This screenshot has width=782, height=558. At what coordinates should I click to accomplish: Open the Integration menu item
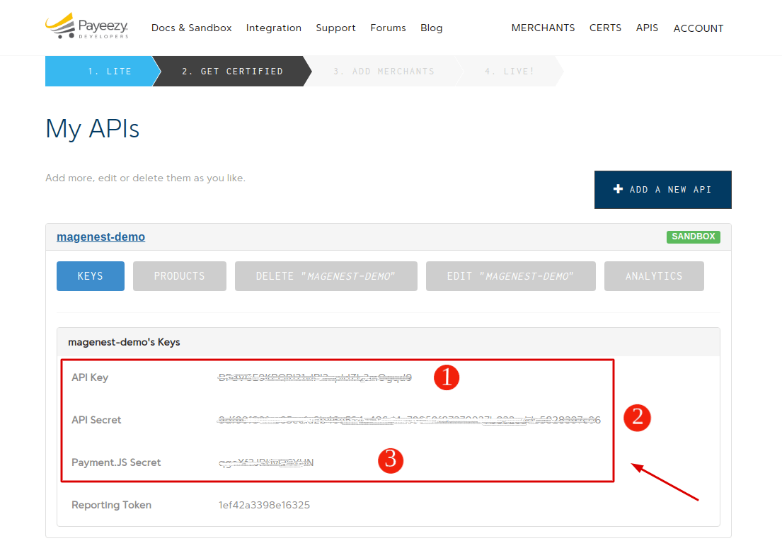(x=274, y=28)
